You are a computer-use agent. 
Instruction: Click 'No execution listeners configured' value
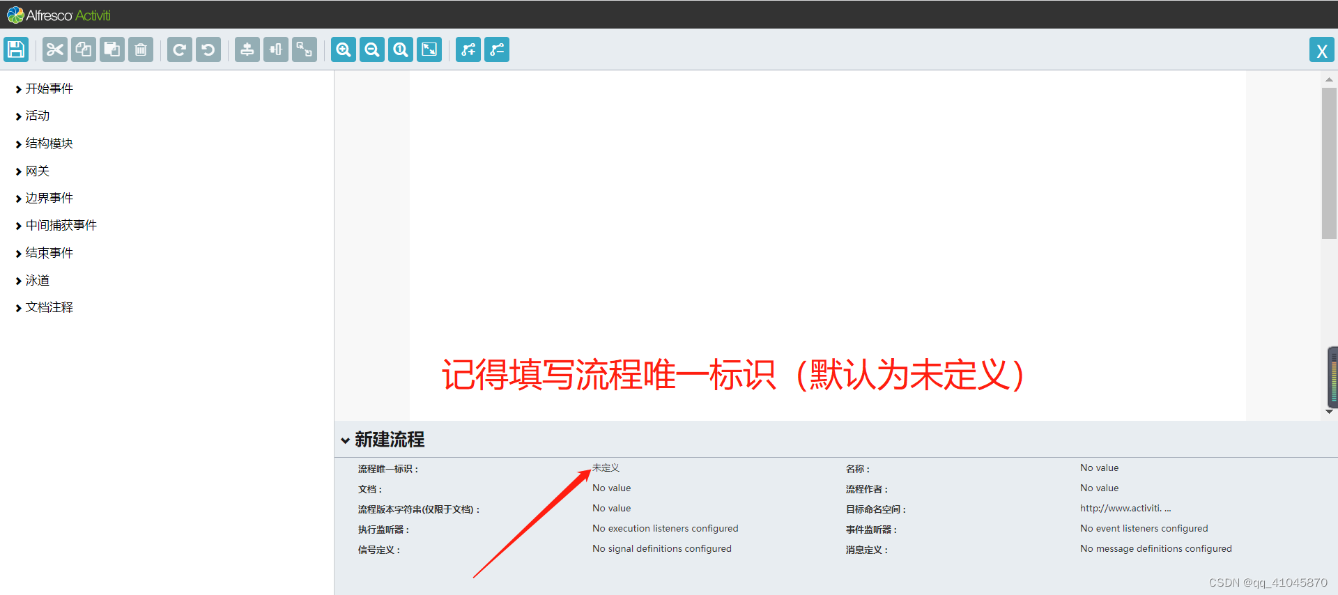pos(665,529)
